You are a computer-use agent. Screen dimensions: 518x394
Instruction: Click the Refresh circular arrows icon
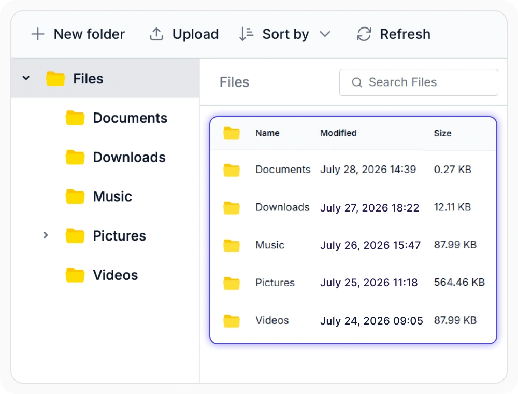point(364,34)
